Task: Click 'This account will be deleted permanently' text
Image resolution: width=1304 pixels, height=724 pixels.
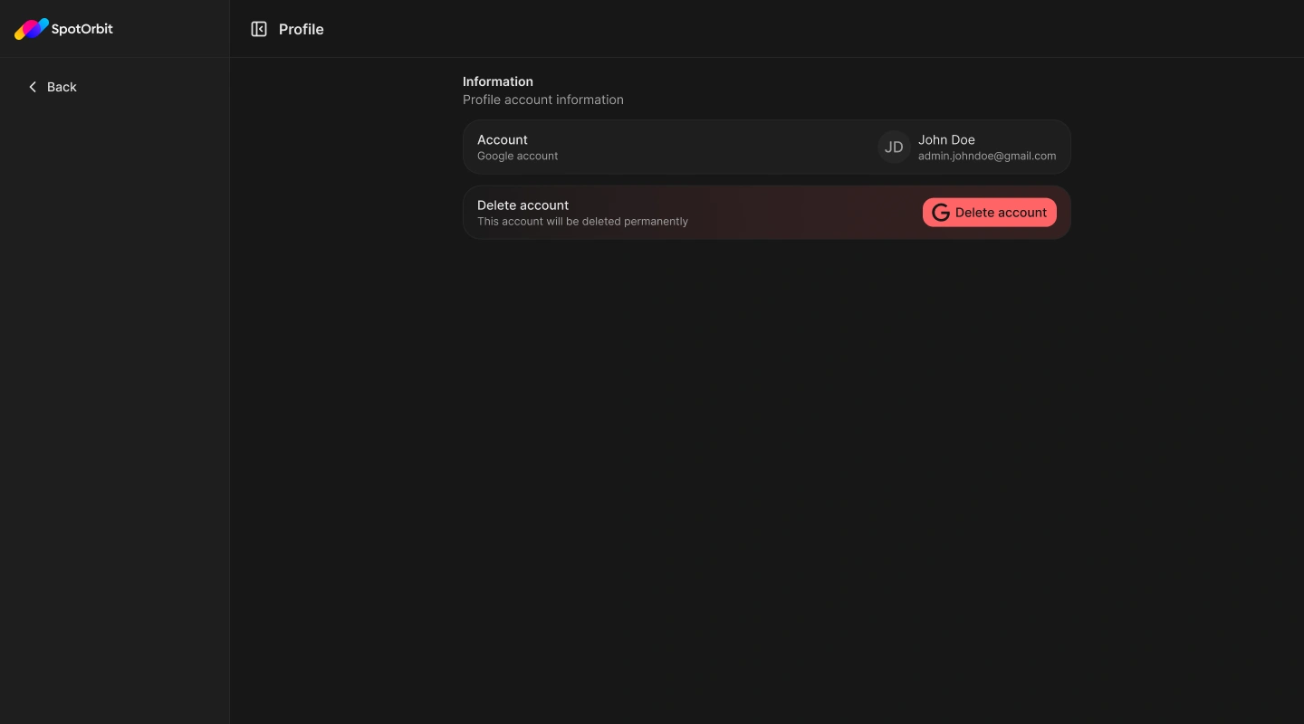Action: (x=583, y=221)
